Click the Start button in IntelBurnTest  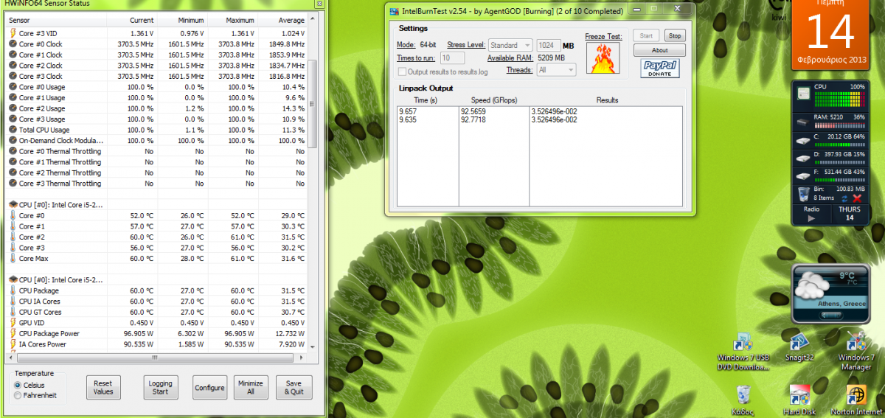pyautogui.click(x=646, y=35)
